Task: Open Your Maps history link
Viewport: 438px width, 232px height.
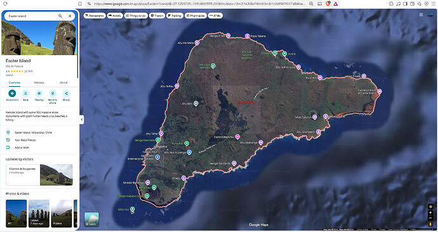Action: (x=39, y=140)
